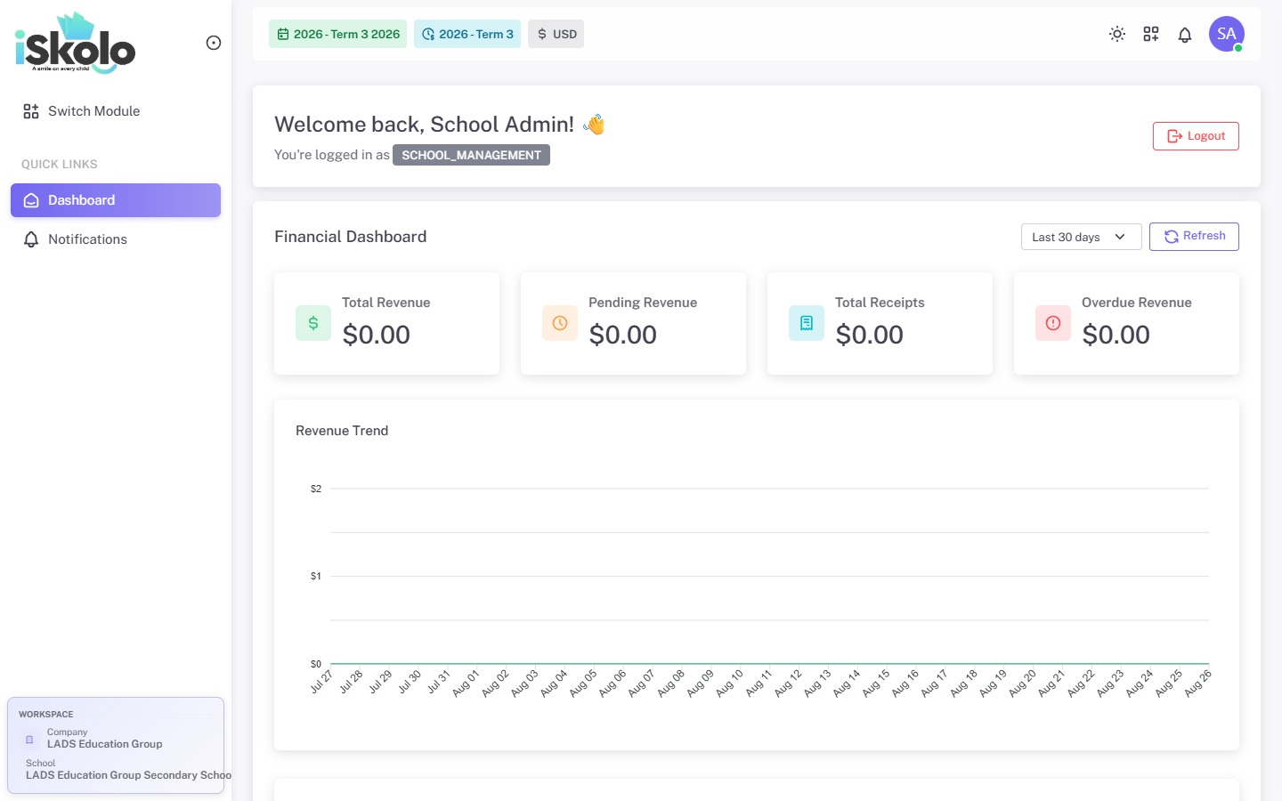Click LADS Education Group company name

(x=105, y=744)
